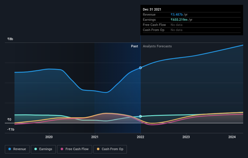The height and width of the screenshot is (158, 248).
Task: Toggle the Cash From Op legend button
Action: tap(110, 149)
